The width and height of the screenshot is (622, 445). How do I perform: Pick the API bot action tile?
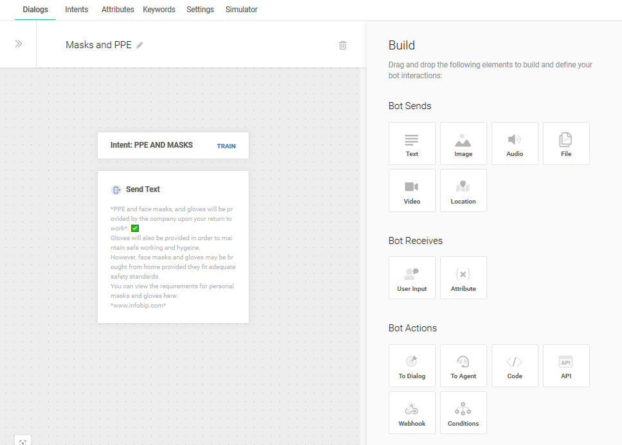click(566, 366)
